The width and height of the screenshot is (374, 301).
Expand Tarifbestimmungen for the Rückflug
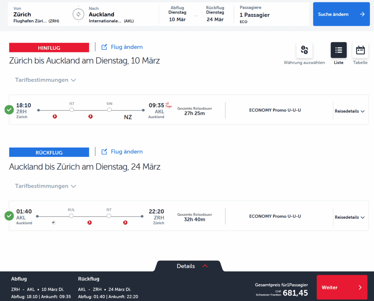pos(45,186)
